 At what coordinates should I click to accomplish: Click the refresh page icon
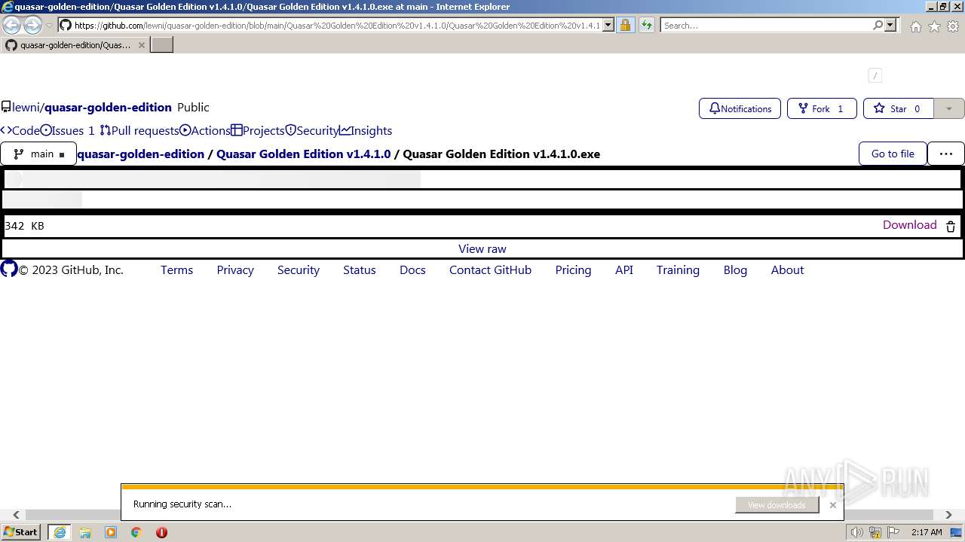point(647,26)
